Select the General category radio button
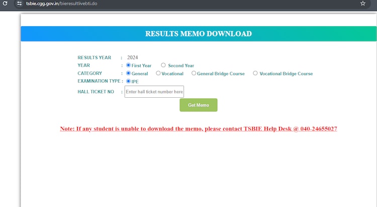The image size is (377, 207). [129, 73]
